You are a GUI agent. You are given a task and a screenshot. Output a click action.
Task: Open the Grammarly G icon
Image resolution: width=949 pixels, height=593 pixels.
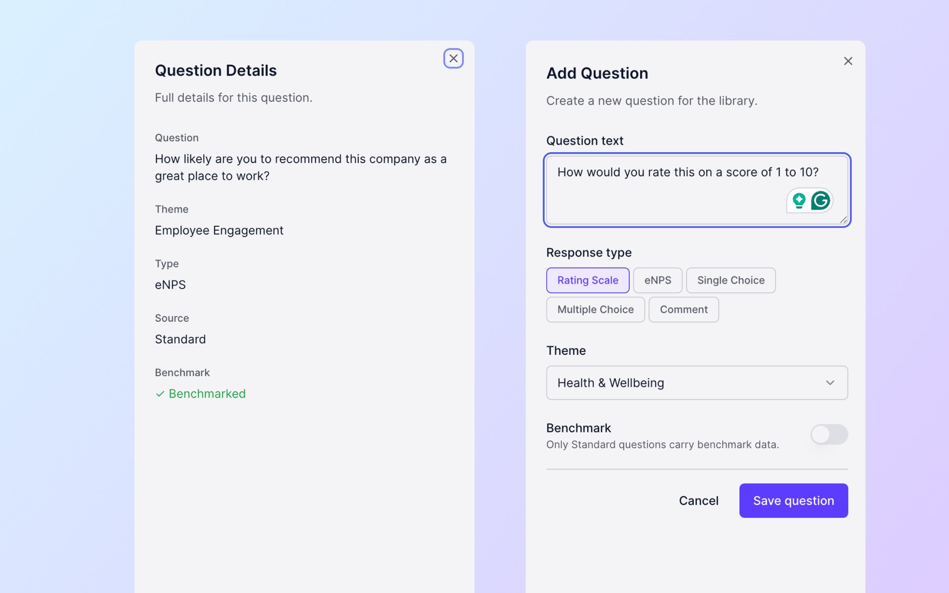(820, 201)
